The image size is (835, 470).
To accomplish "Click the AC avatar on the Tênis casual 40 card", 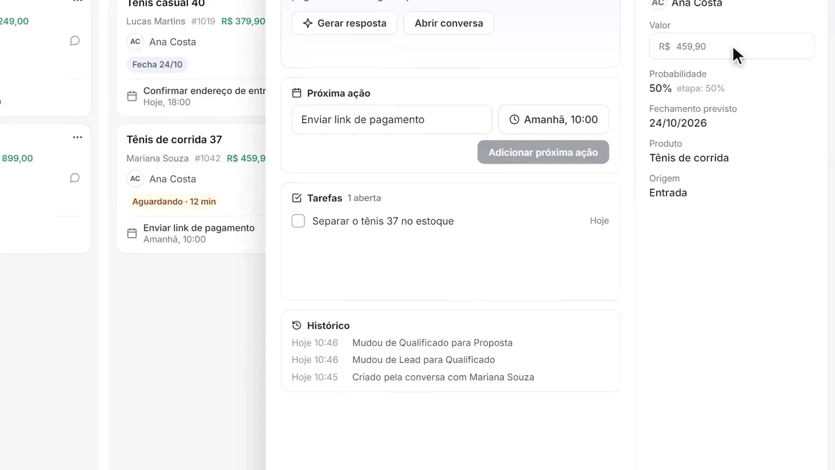I will coord(135,42).
